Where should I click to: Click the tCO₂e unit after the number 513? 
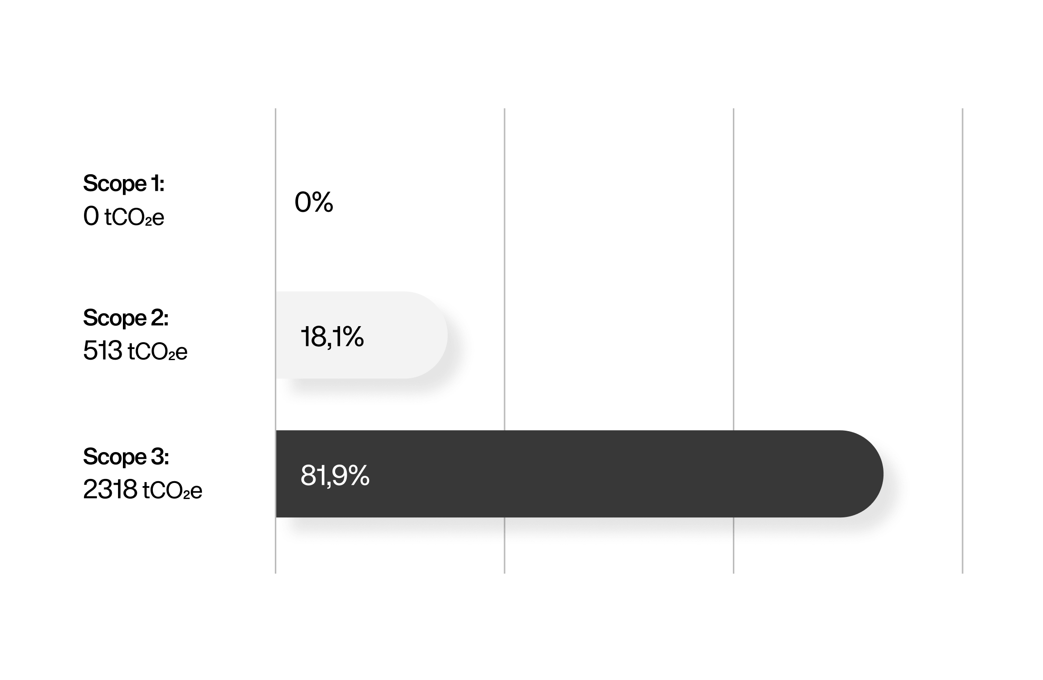point(158,353)
